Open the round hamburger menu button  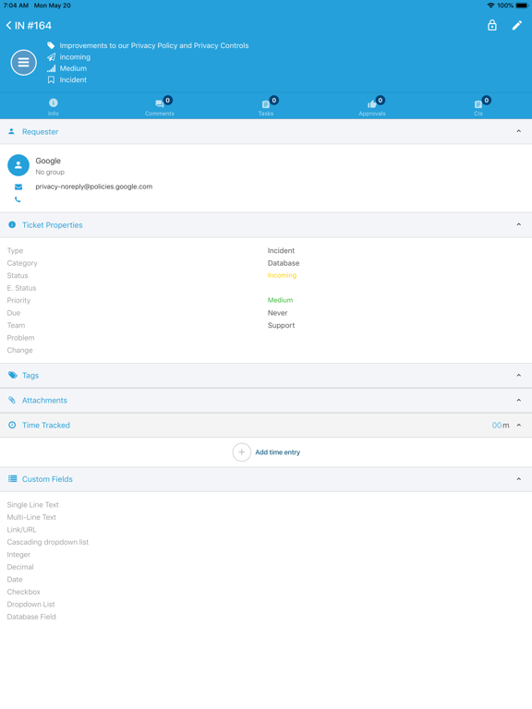pos(23,63)
